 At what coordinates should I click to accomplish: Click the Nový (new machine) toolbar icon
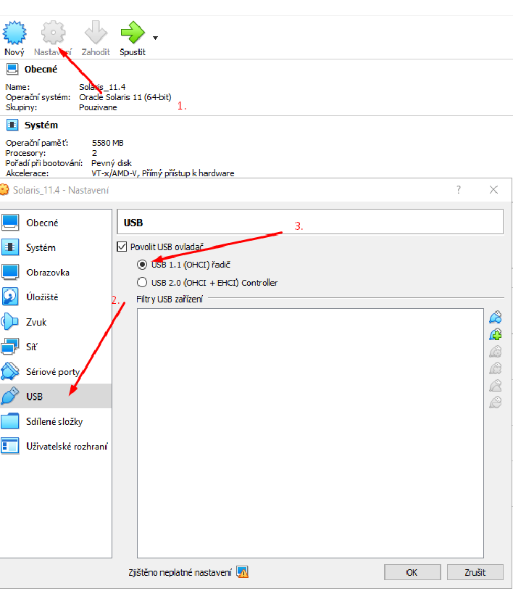14,33
